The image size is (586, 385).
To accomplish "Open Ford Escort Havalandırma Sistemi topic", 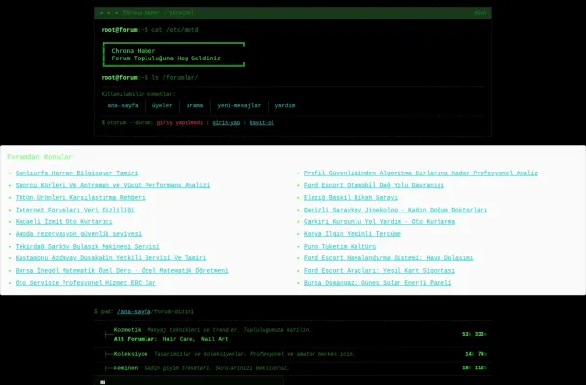I will [388, 258].
